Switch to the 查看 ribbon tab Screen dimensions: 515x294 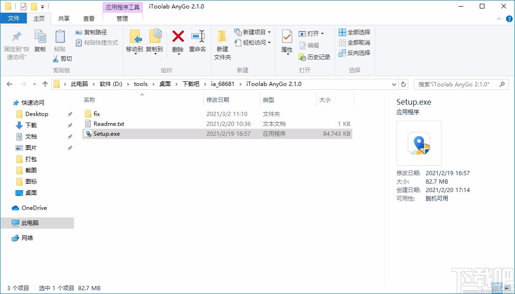pos(89,18)
